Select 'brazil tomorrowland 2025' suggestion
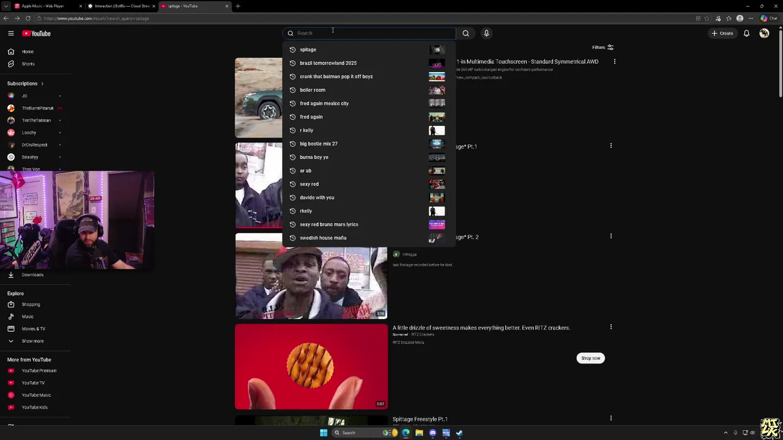This screenshot has width=783, height=440. coord(369,63)
